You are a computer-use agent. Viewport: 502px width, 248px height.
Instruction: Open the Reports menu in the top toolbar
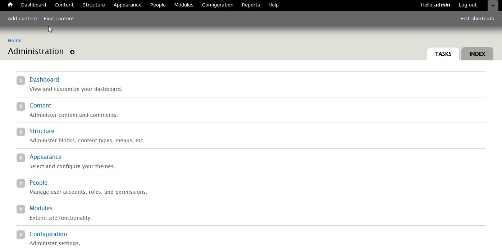(x=251, y=5)
